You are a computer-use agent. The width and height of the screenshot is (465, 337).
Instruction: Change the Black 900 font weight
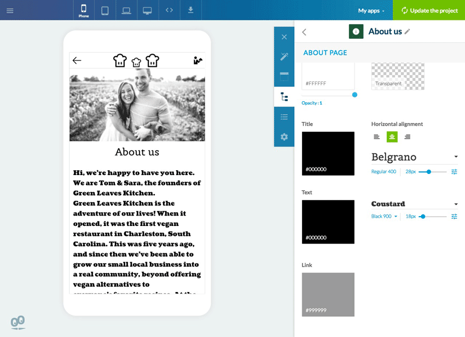[x=384, y=217]
